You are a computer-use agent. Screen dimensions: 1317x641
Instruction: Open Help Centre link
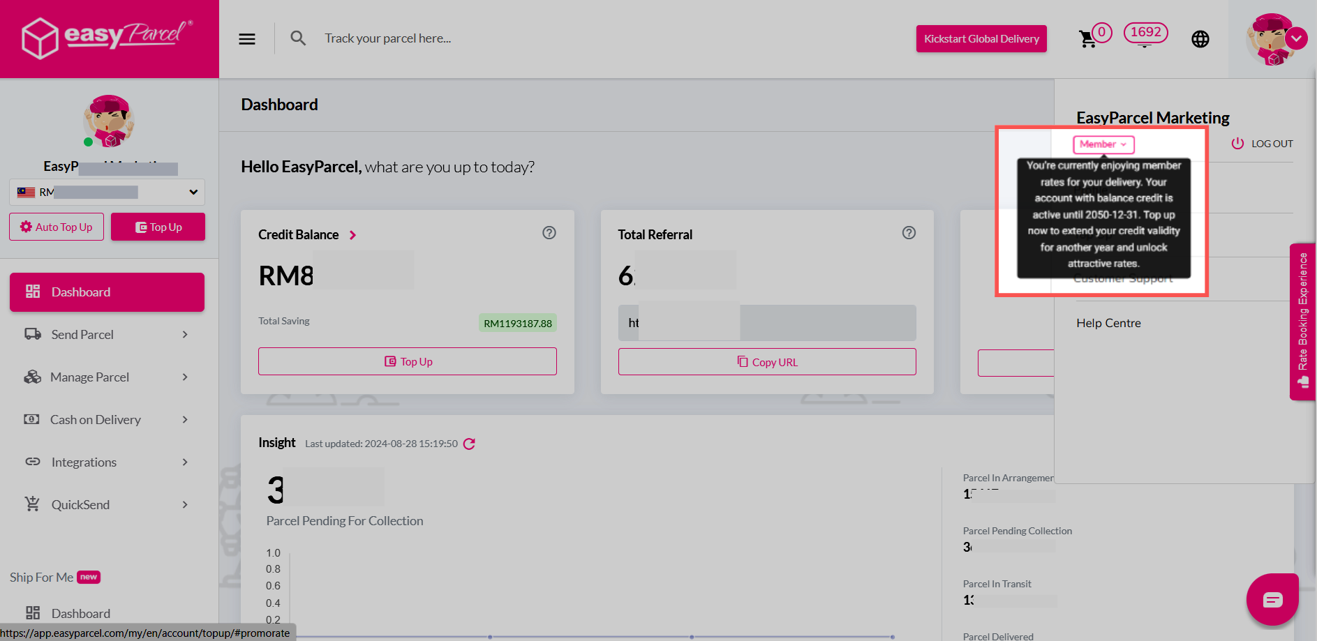pyautogui.click(x=1108, y=323)
